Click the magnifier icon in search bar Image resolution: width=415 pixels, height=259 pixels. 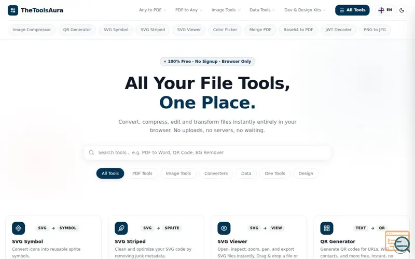pos(91,152)
